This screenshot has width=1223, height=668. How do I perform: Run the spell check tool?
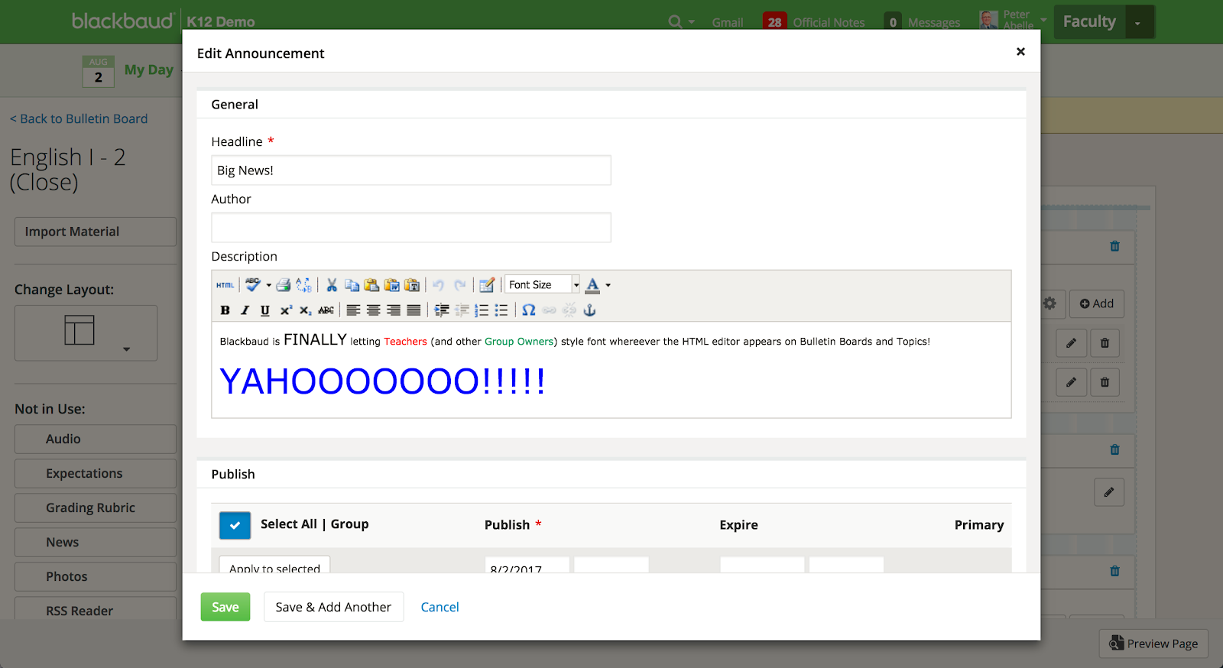(252, 285)
